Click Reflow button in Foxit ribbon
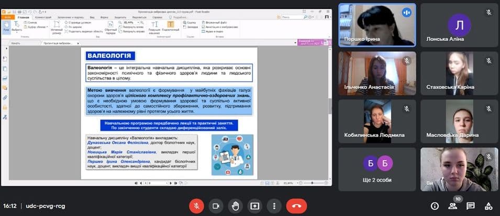 click(110, 27)
